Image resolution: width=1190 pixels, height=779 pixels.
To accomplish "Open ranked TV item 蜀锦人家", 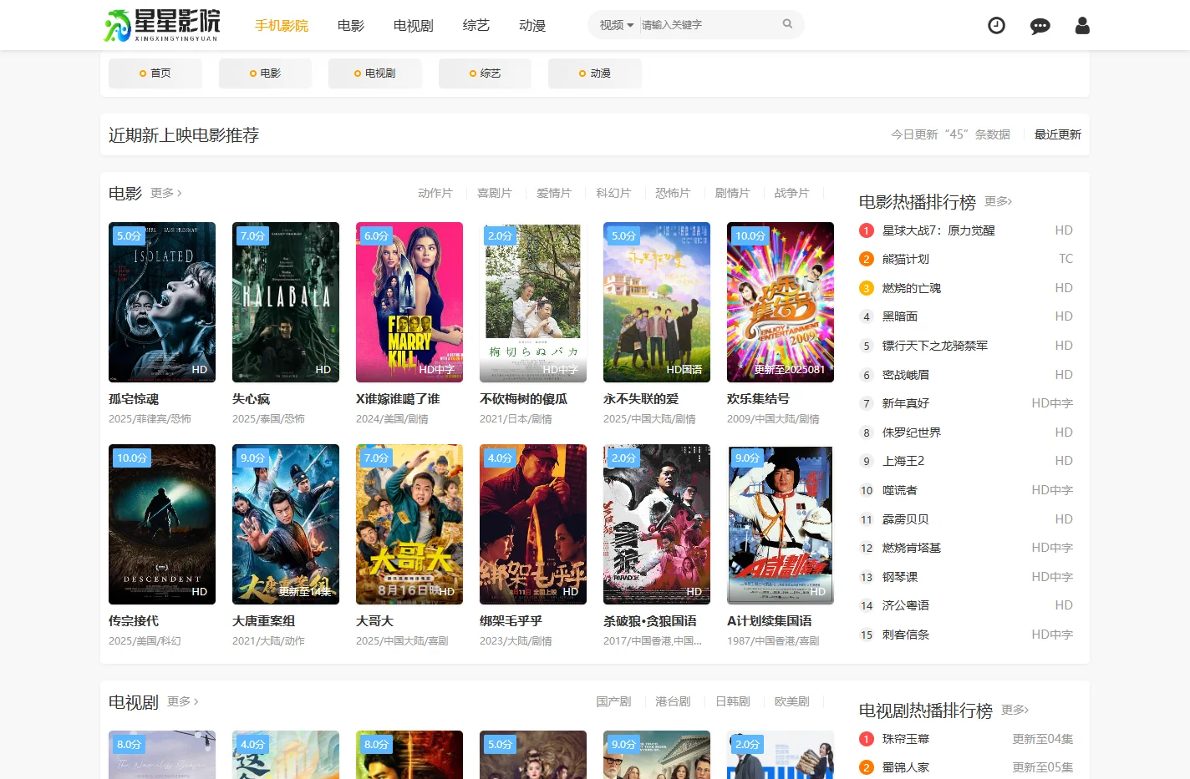I will (906, 767).
